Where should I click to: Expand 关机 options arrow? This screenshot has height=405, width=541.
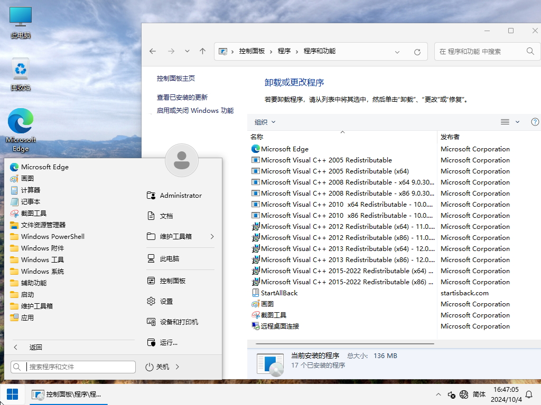pyautogui.click(x=178, y=367)
